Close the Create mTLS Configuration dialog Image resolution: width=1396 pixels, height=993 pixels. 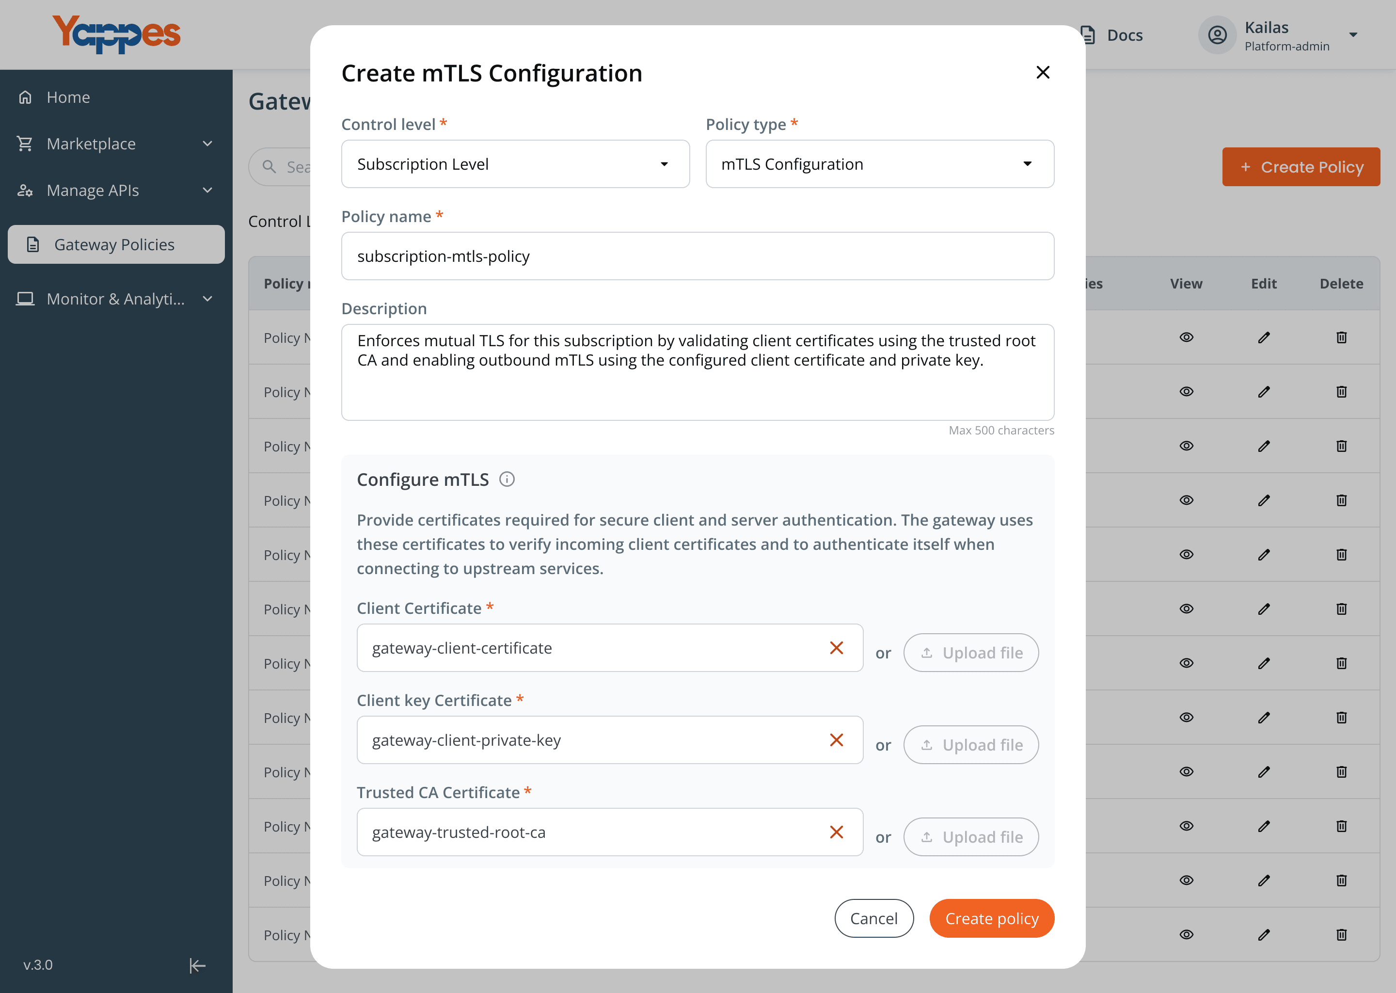(1043, 73)
